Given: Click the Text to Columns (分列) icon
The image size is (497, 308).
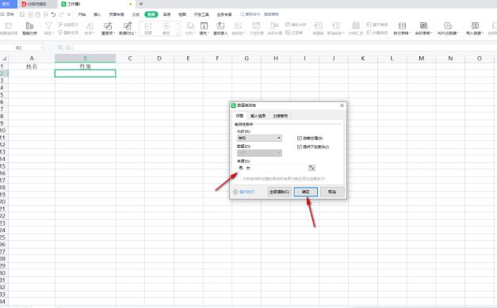Looking at the screenshot, I should (x=189, y=25).
